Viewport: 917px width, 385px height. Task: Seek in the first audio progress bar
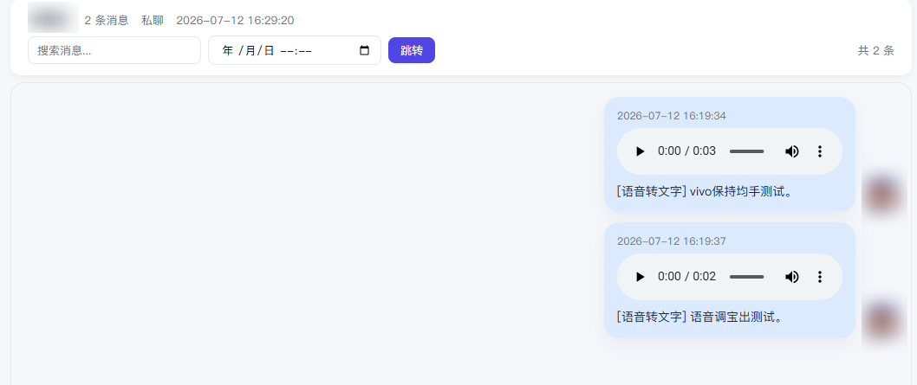[747, 151]
